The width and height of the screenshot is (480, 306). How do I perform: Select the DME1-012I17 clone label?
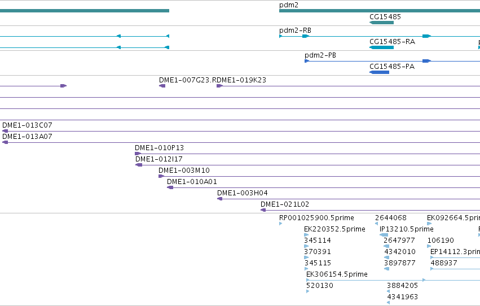(159, 159)
